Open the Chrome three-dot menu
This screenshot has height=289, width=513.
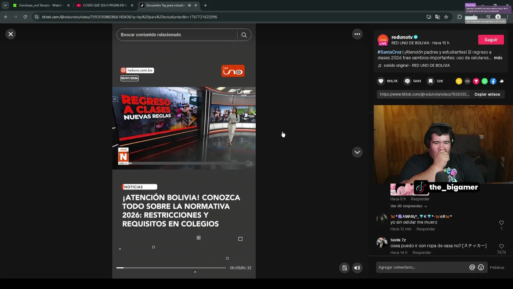[507, 17]
